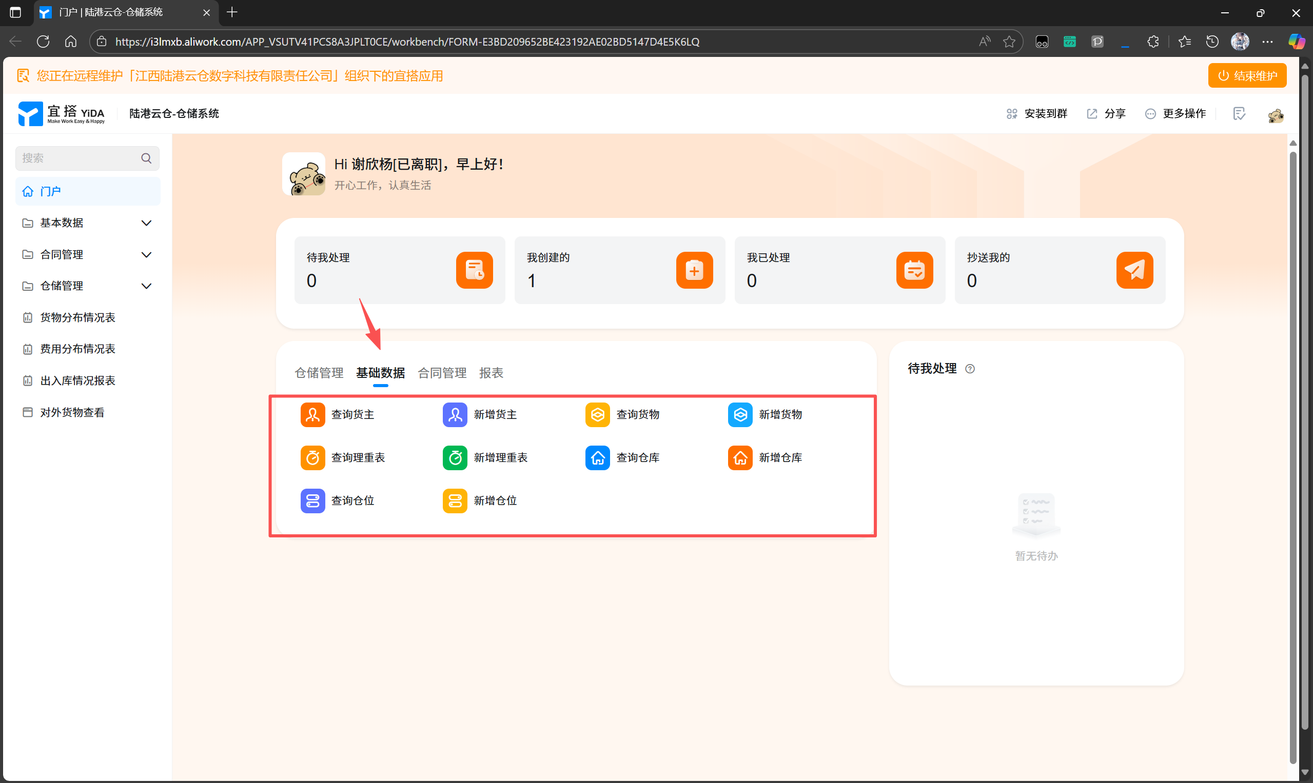Screen dimensions: 1313x783
Task: Click the 待我处理 orange card icon
Action: pyautogui.click(x=474, y=270)
